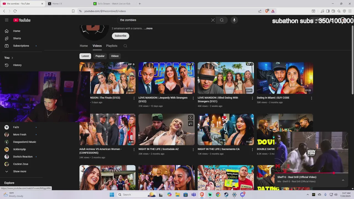Open Google Chrome from the taskbar
354x199 pixels.
click(x=218, y=195)
